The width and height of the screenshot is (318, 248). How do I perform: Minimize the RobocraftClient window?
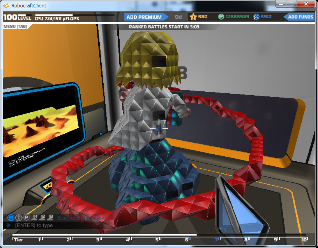coord(281,4)
